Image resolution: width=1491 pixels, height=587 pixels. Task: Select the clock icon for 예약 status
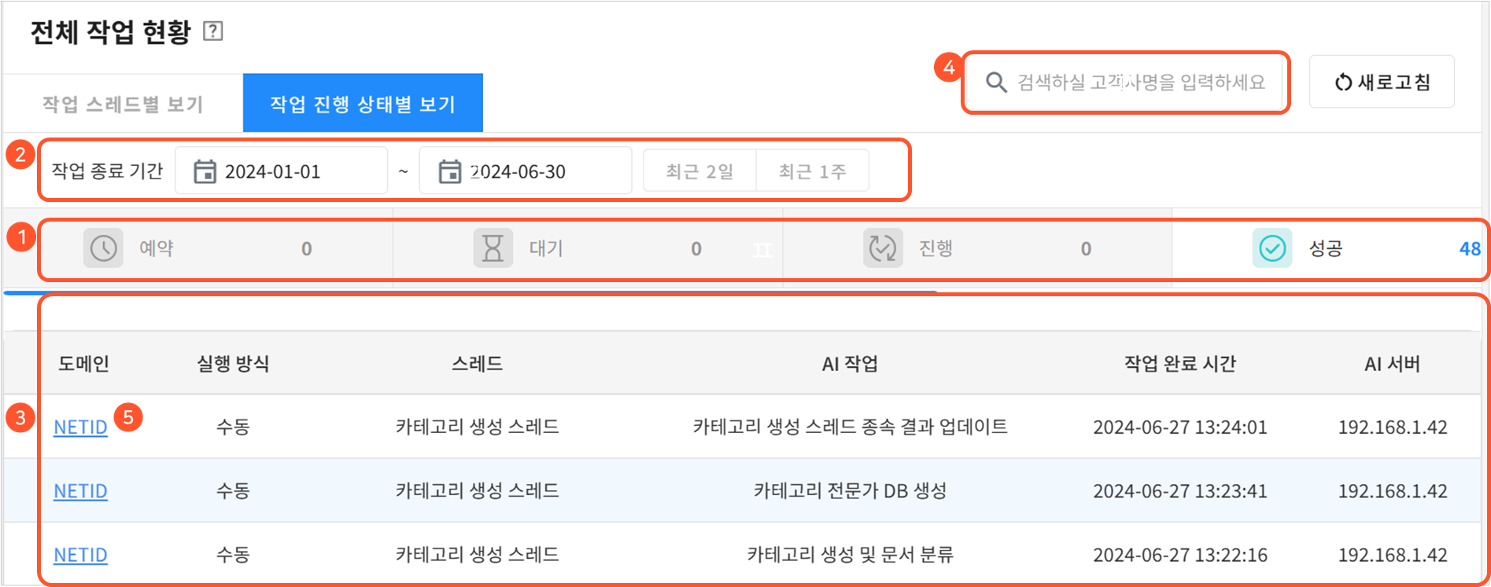tap(103, 248)
